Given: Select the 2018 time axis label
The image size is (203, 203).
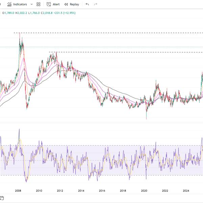Looking at the screenshot, I should click(123, 191).
